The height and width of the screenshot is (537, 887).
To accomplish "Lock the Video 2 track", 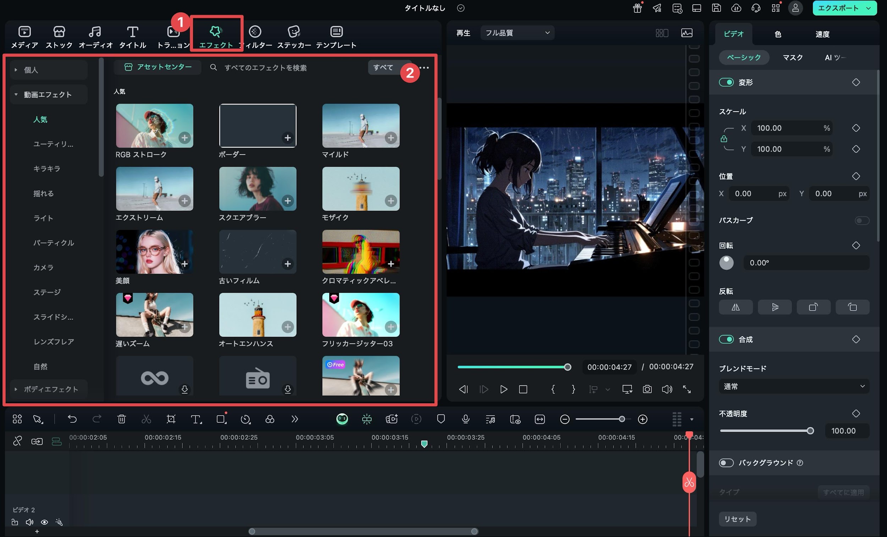I will (x=15, y=522).
